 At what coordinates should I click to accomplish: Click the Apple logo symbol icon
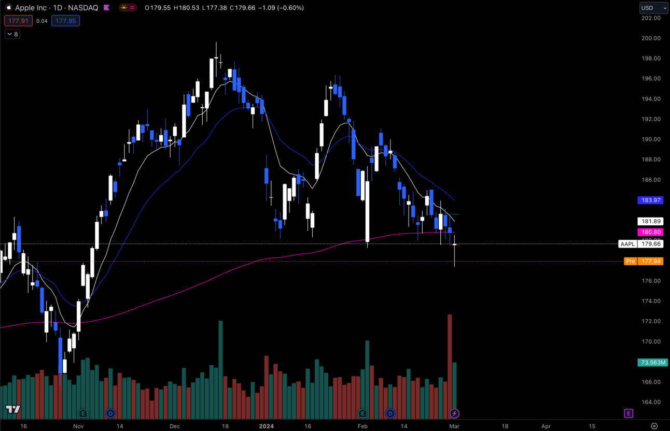point(8,8)
